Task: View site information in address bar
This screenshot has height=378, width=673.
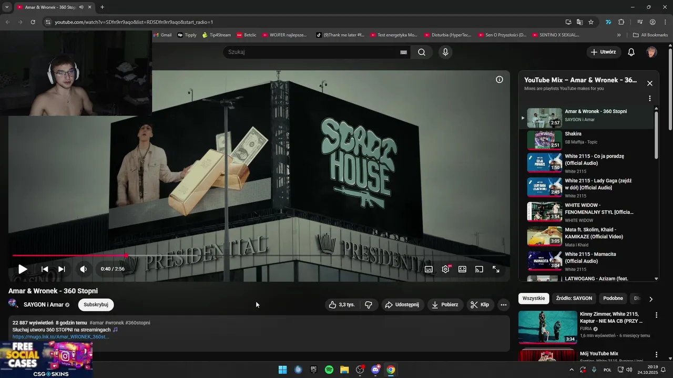Action: pos(48,22)
